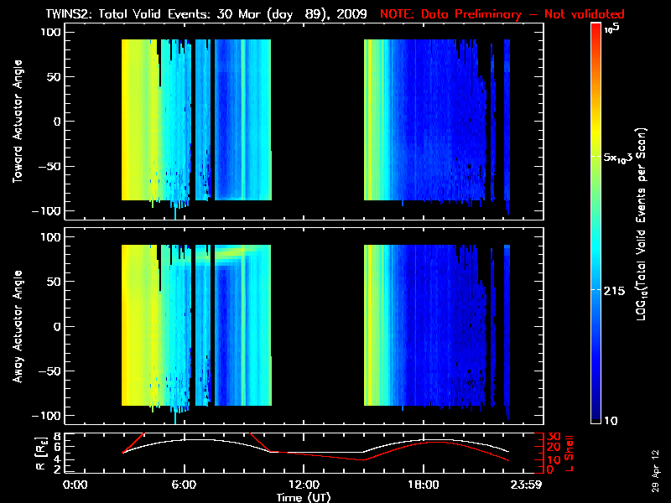Click the red 'Data Preliminary' note text

click(x=514, y=15)
